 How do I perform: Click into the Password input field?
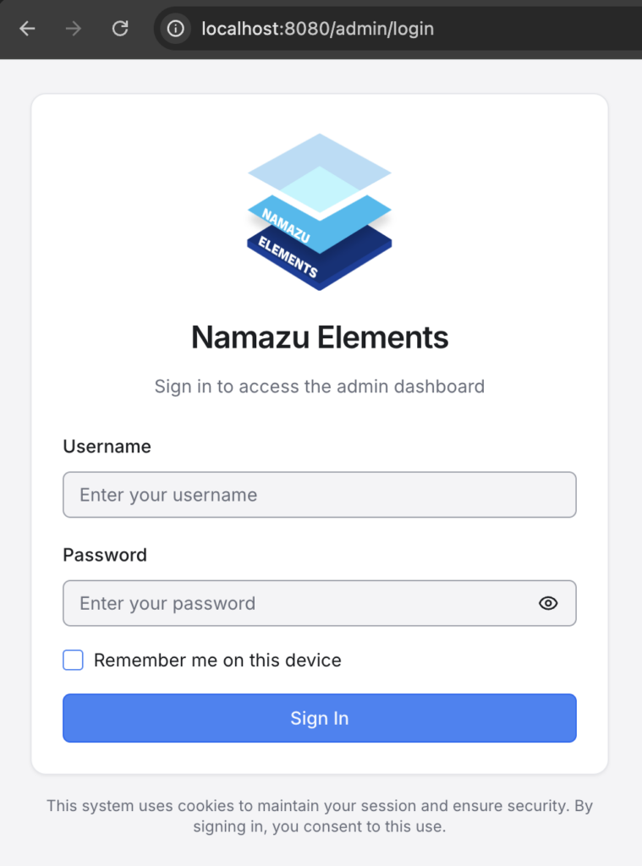[x=296, y=603]
